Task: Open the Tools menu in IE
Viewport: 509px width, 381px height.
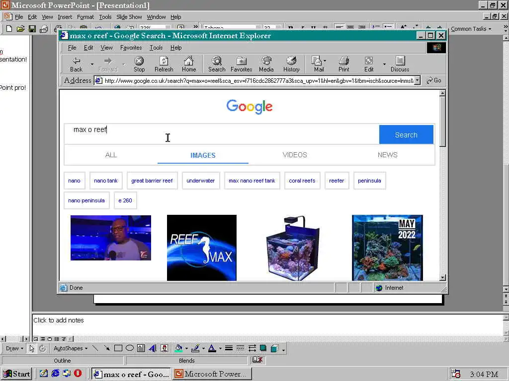Action: (x=156, y=48)
